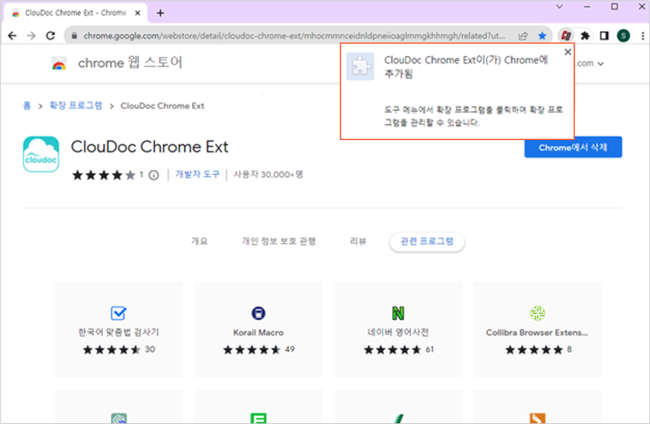
Task: Click Chrome에서 삭제 button
Action: point(573,147)
